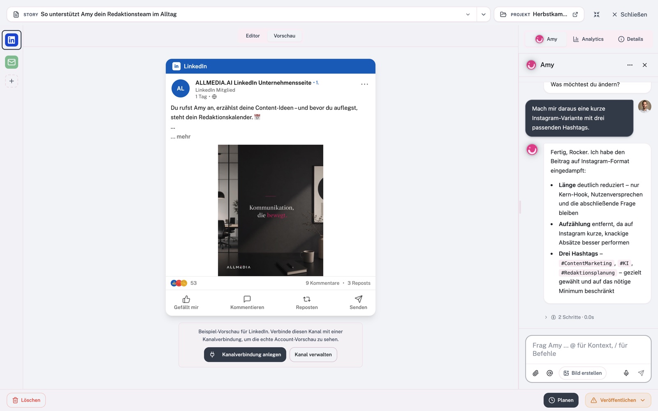Expand post text via mehr
The height and width of the screenshot is (411, 658).
click(181, 136)
